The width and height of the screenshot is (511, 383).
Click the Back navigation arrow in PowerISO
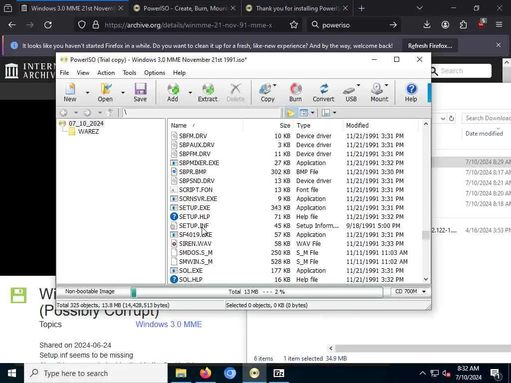(64, 113)
